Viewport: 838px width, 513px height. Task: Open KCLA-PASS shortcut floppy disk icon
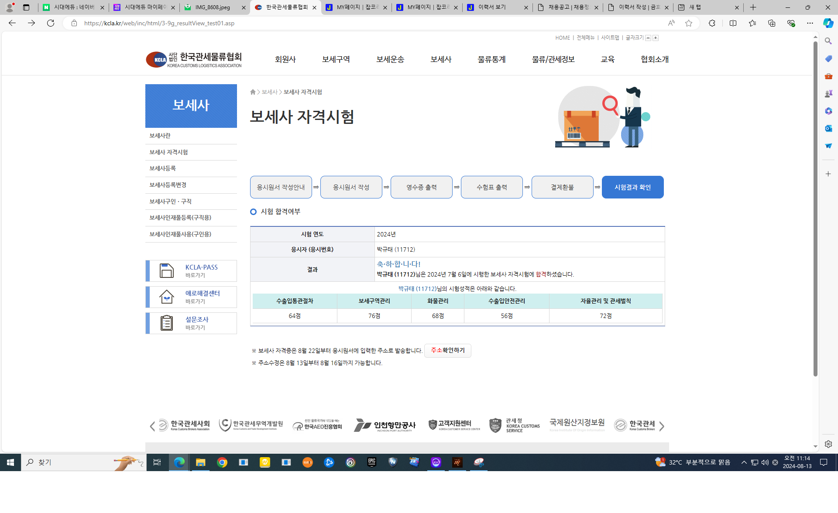click(166, 271)
